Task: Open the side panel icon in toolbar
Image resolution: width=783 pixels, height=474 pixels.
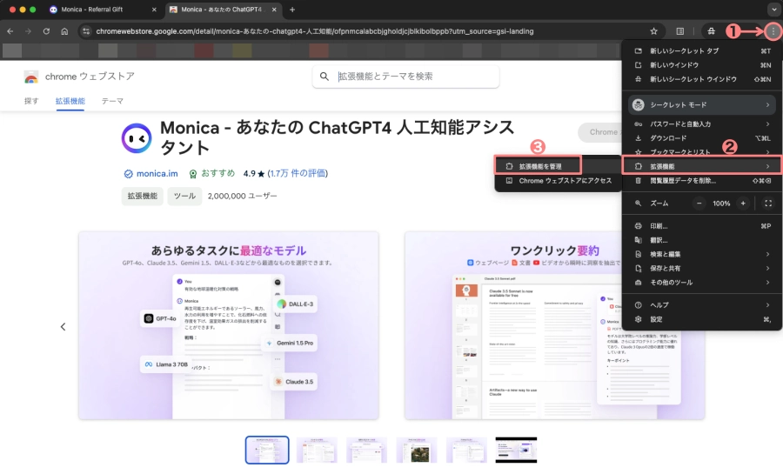Action: point(680,31)
